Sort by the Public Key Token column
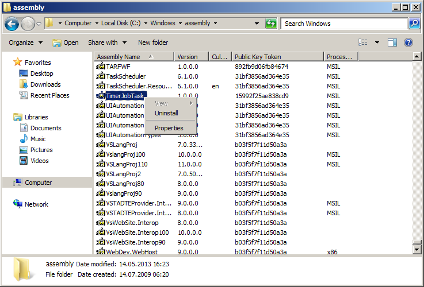This screenshot has height=287, width=424. (x=278, y=57)
